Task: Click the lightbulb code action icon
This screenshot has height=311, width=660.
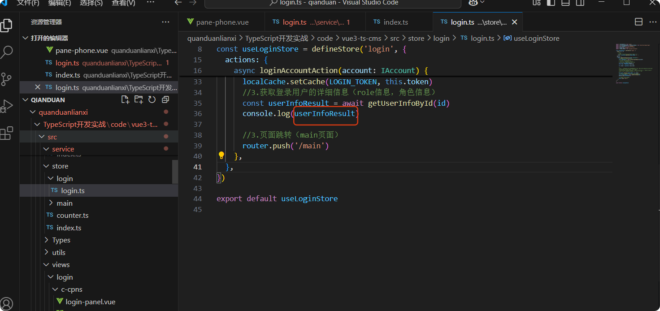Action: click(x=221, y=155)
